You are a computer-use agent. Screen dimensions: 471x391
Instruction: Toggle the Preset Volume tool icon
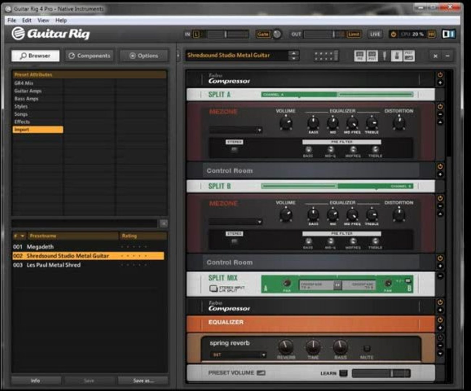(409, 56)
